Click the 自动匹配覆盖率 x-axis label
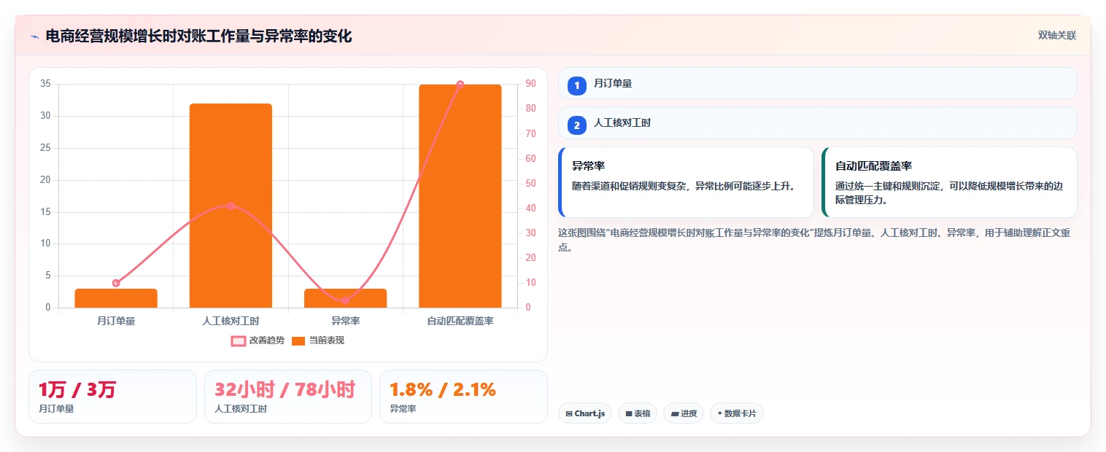The height and width of the screenshot is (452, 1106). click(460, 321)
